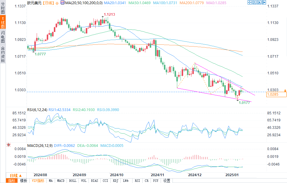Click the red sun icon beside the MACD panel
Image resolution: width=287 pixels, height=183 pixels.
coord(9,145)
